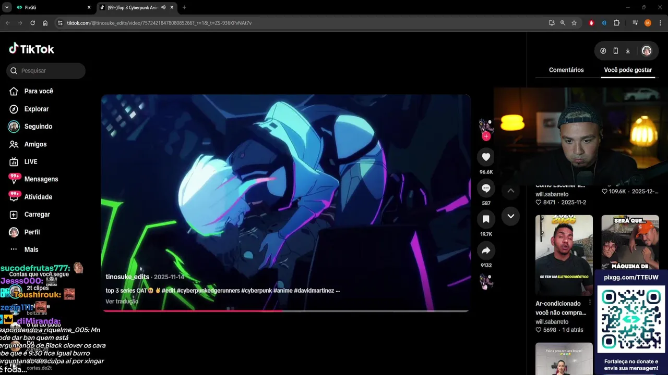Viewport: 668px width, 375px height.
Task: Reload the page
Action: click(32, 23)
